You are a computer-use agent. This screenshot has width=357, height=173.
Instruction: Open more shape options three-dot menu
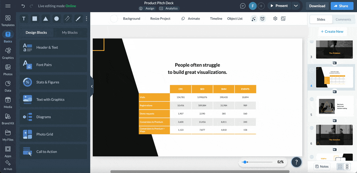coord(87,19)
